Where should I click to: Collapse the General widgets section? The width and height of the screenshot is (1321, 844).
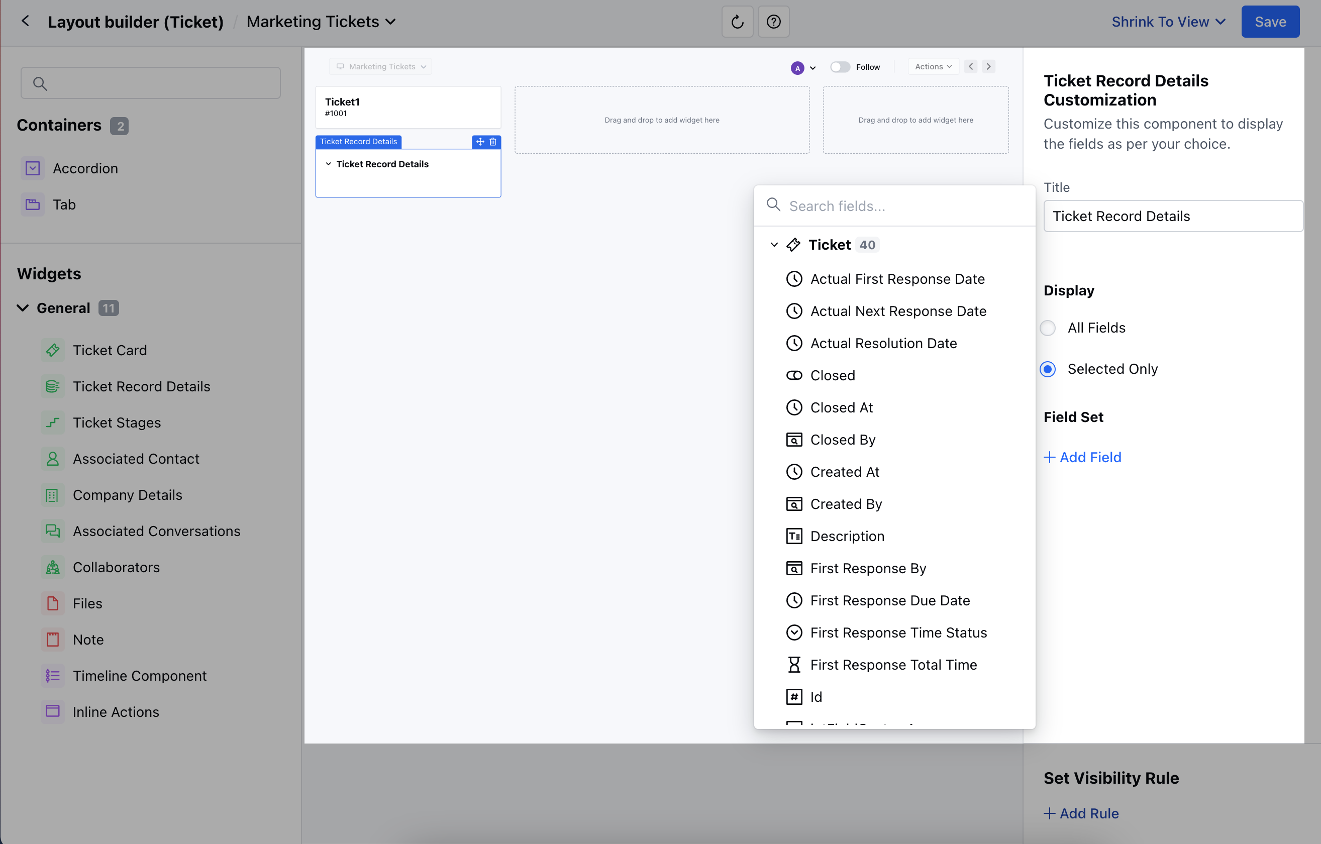[23, 307]
